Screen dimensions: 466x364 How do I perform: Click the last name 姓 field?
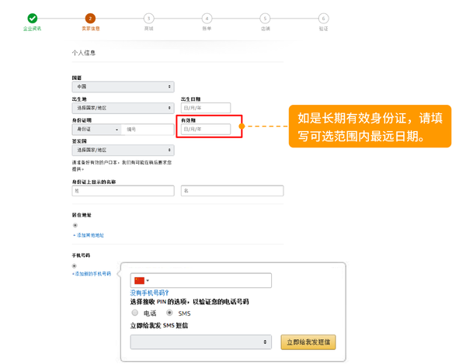pyautogui.click(x=123, y=191)
